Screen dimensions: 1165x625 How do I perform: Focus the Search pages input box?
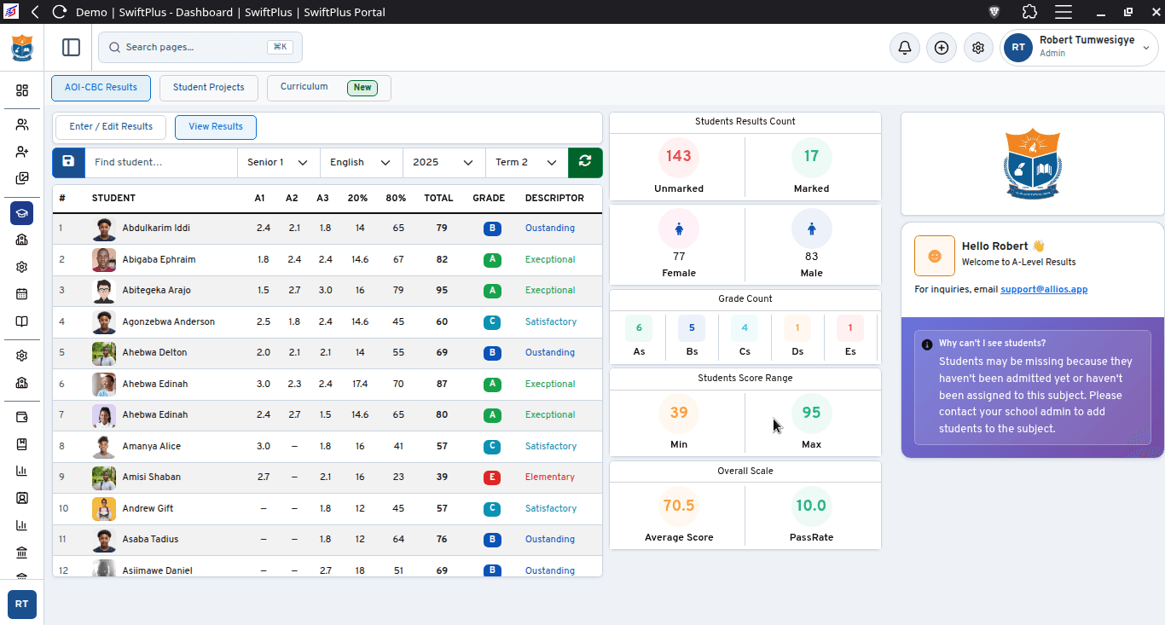tap(200, 48)
